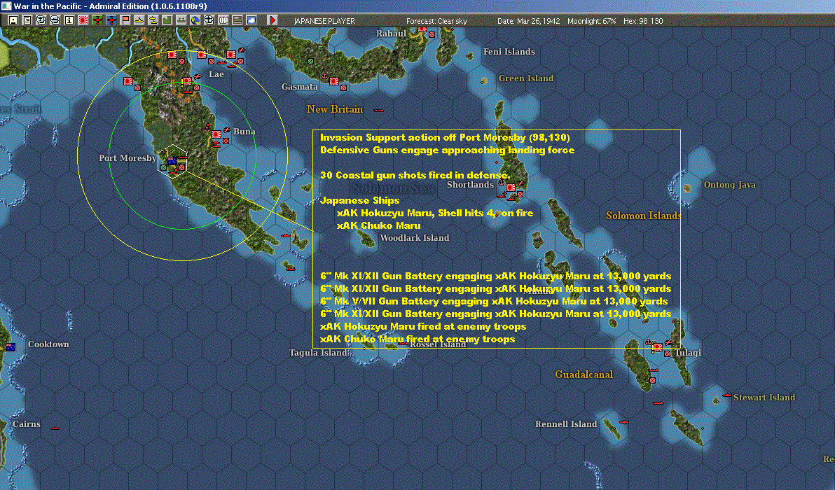Click the 'Solomon Islands' region label

pyautogui.click(x=643, y=216)
